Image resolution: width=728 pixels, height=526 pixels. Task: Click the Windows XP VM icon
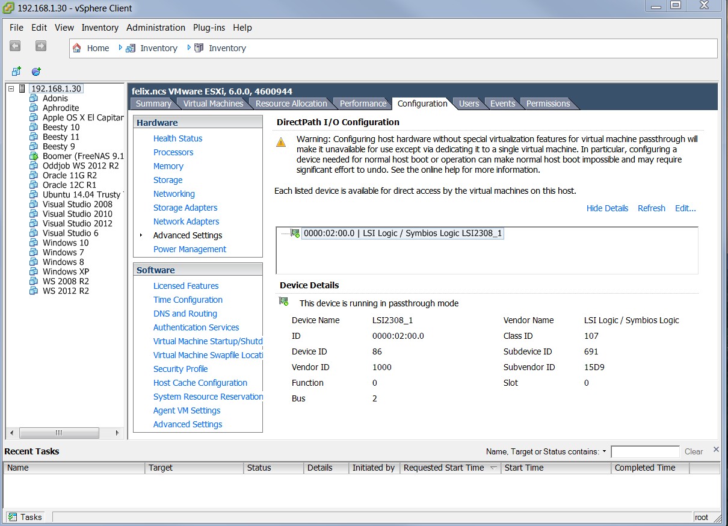pyautogui.click(x=34, y=271)
